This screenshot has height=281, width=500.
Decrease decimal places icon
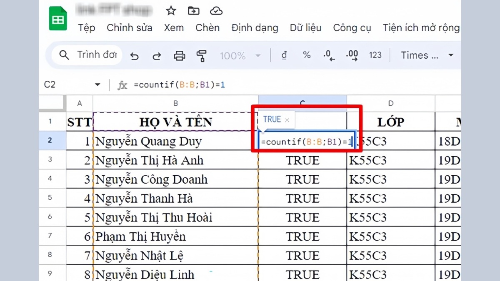[329, 55]
